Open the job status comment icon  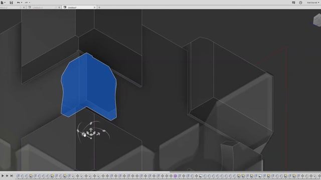pyautogui.click(x=293, y=2)
